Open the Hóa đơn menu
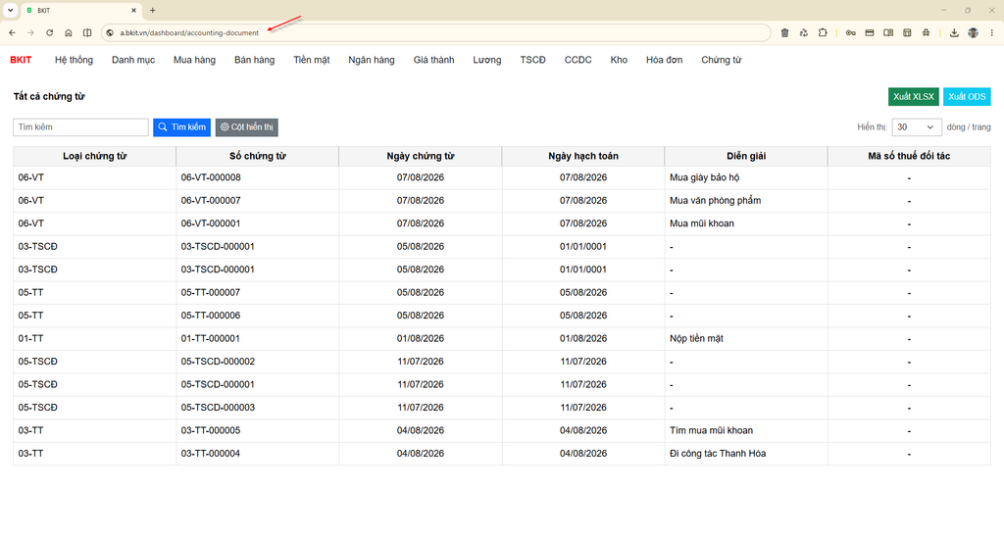The image size is (1004, 539). pos(664,60)
